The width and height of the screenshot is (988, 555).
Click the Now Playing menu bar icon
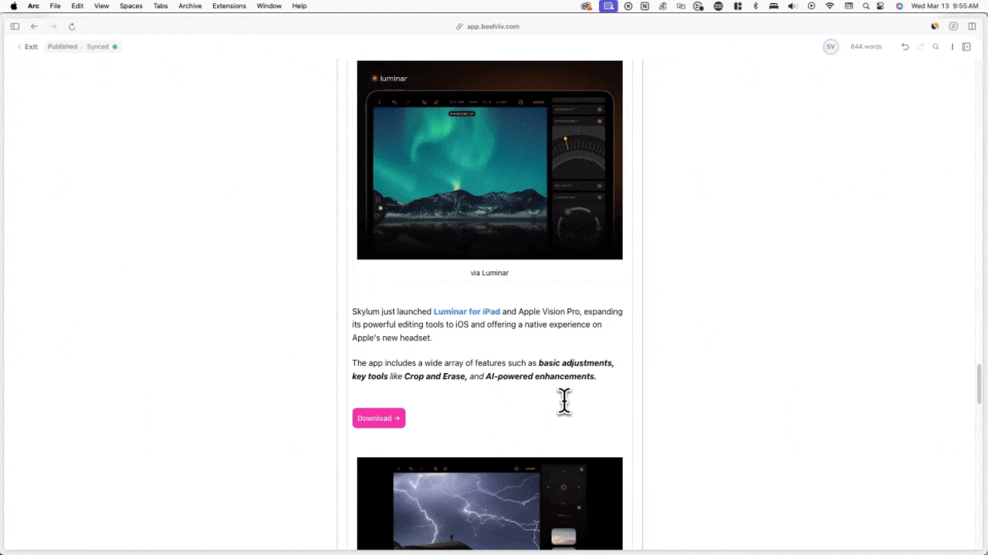click(811, 6)
